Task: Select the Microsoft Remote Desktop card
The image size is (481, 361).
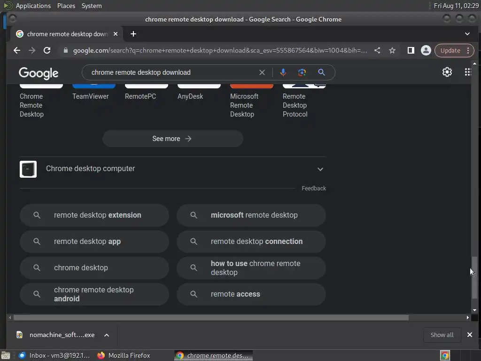Action: (x=252, y=101)
